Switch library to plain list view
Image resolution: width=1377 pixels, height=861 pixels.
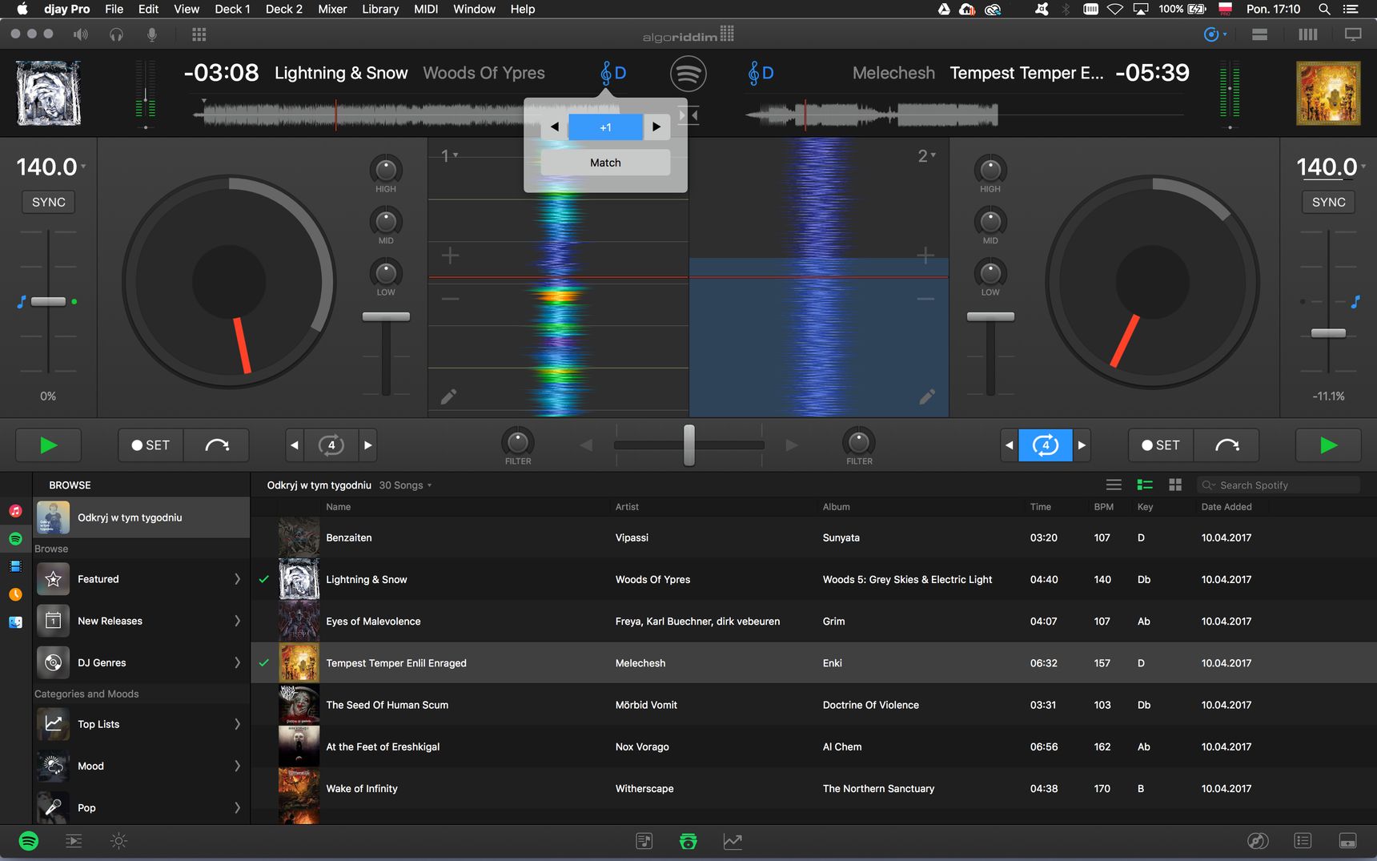pyautogui.click(x=1114, y=485)
